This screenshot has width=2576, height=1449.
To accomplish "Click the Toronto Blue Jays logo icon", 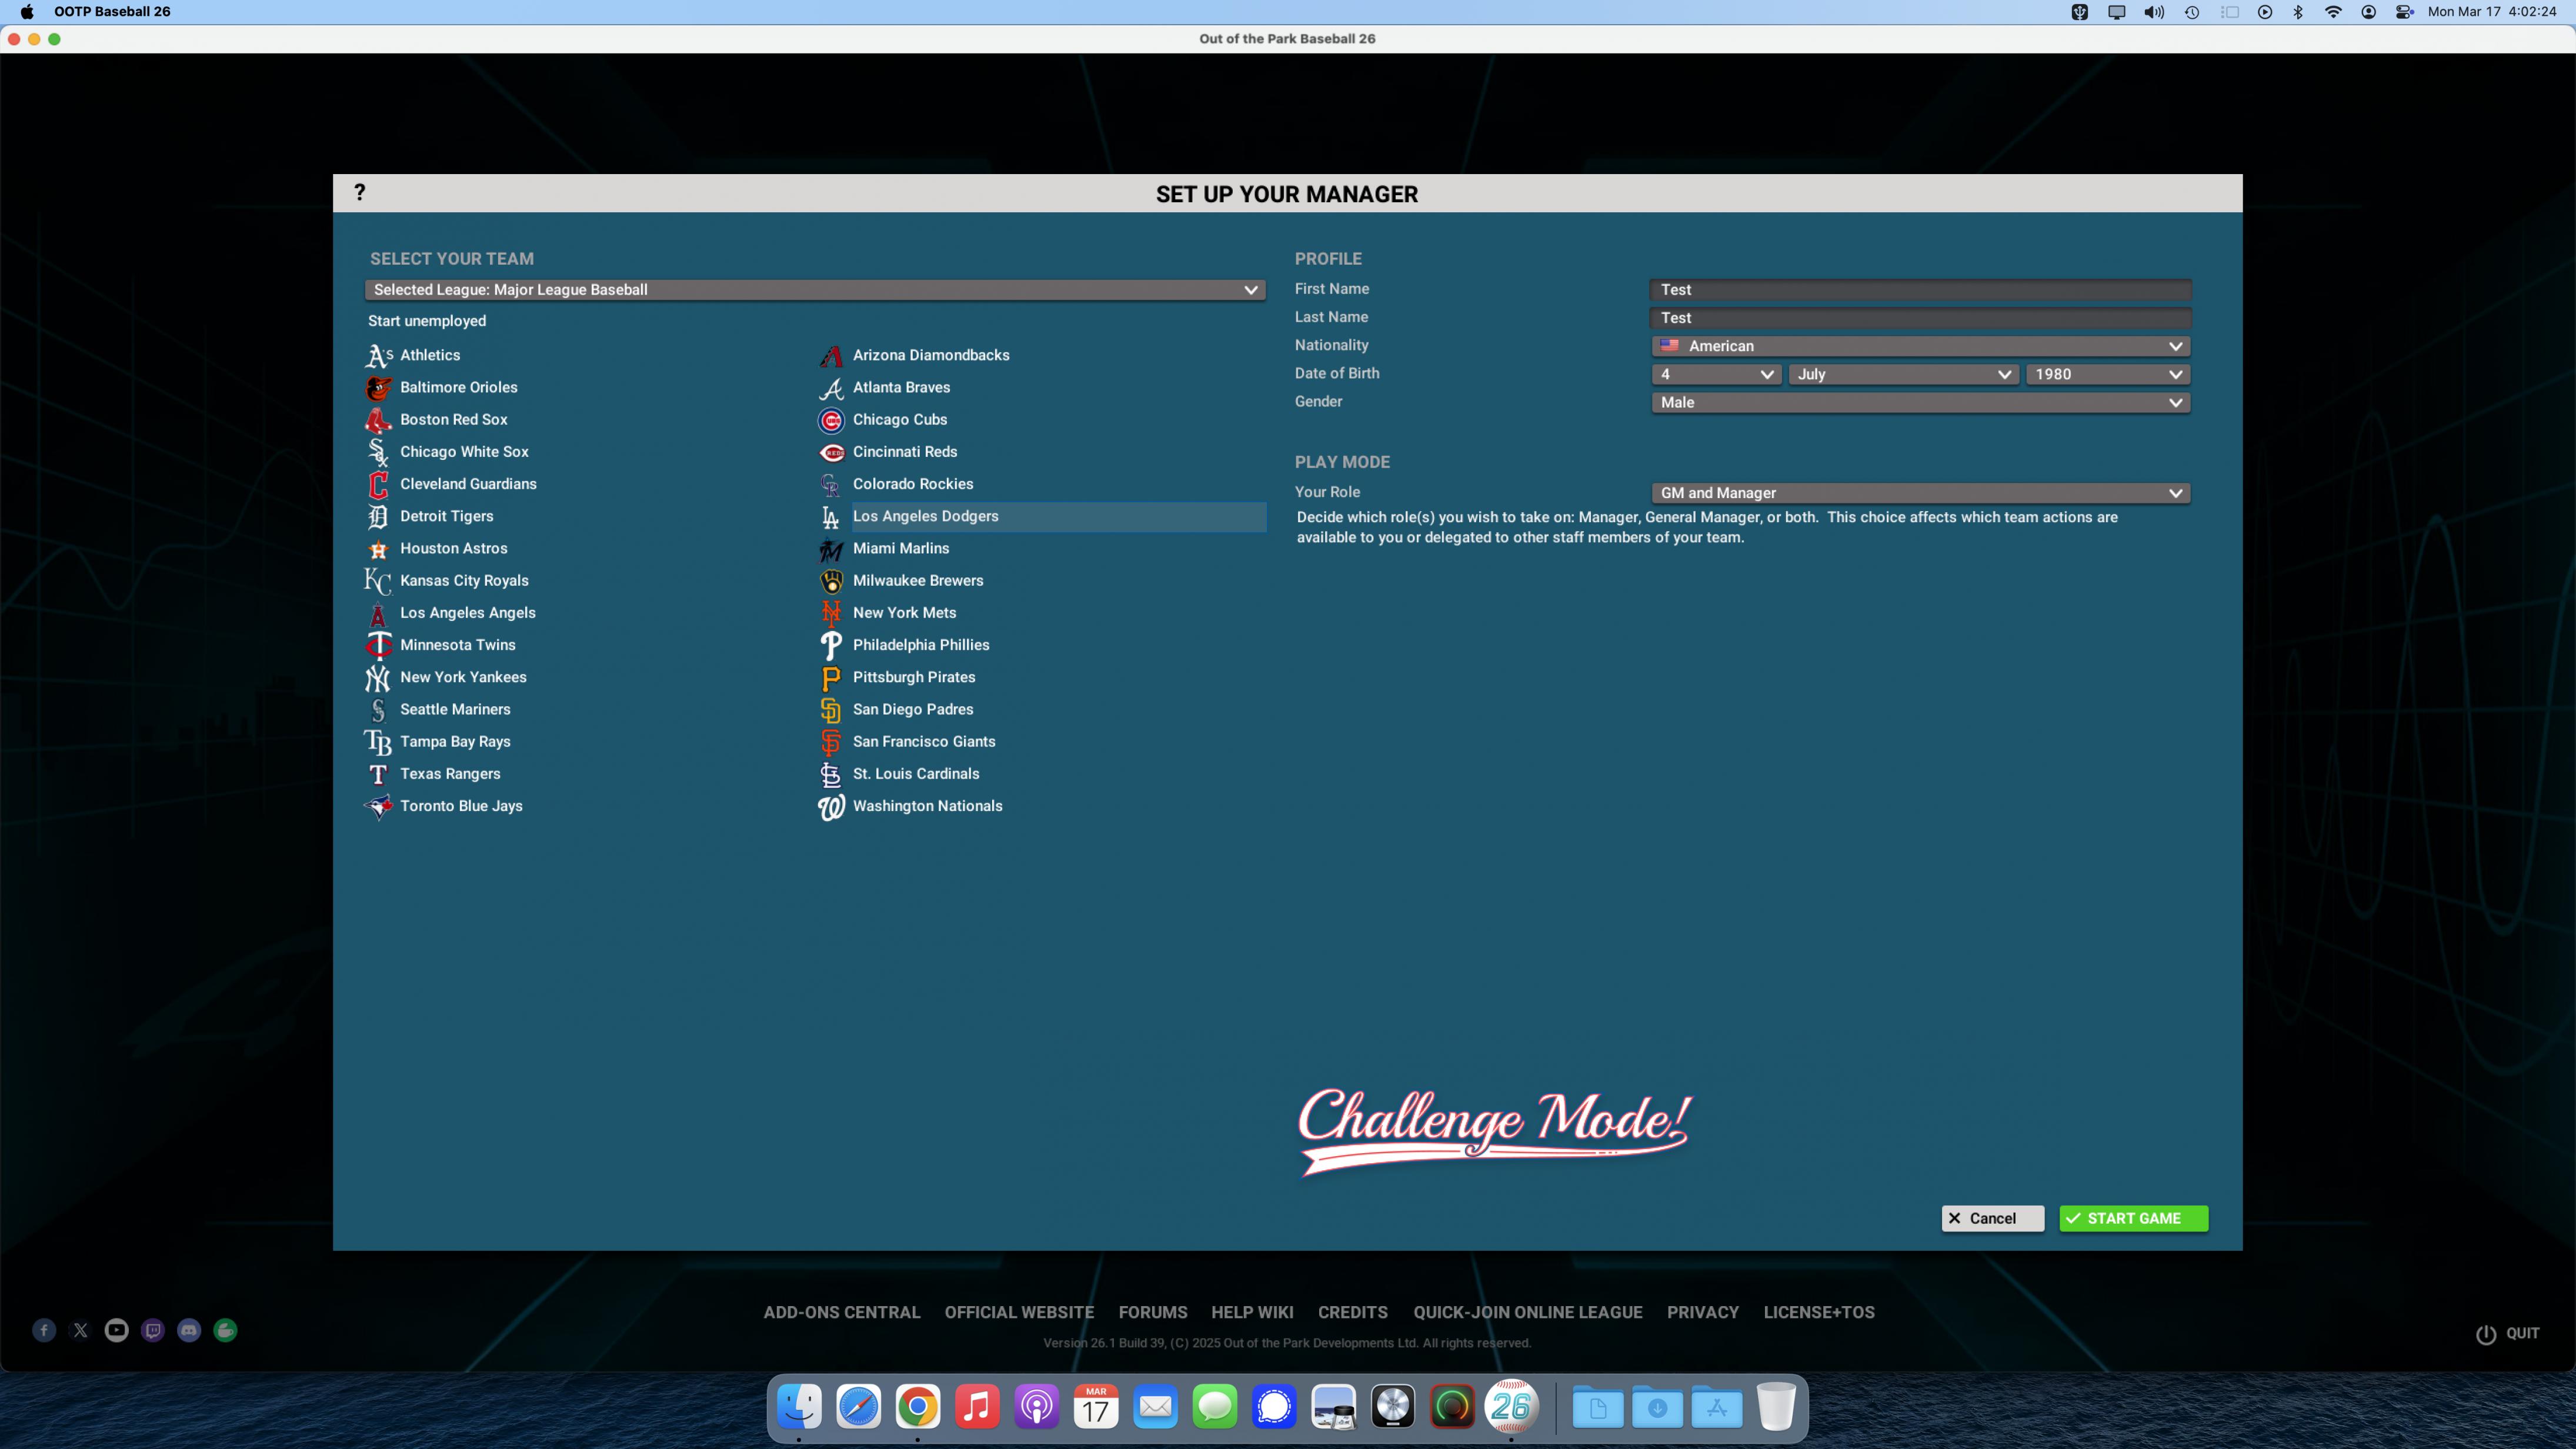I will [x=377, y=807].
